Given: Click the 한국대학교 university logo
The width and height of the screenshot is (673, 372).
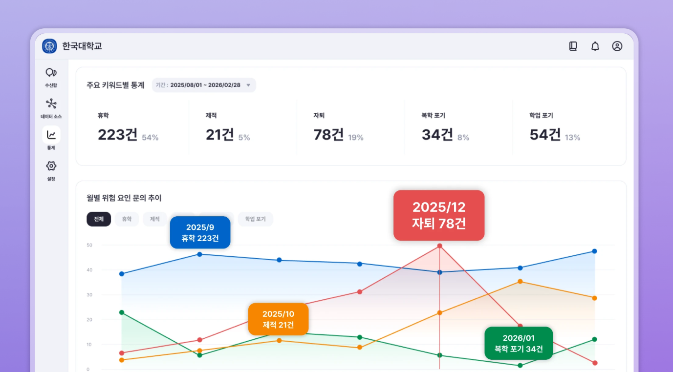Looking at the screenshot, I should 49,46.
